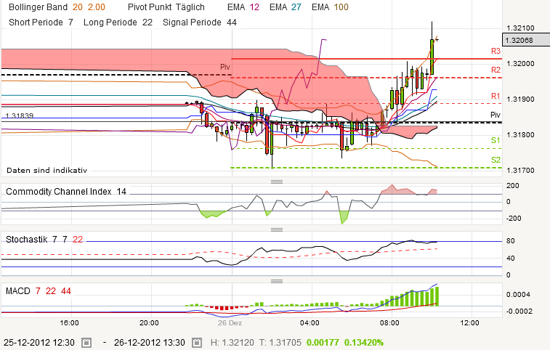This screenshot has height=350, width=550.
Task: Click the S2 support level label
Action: [496, 160]
